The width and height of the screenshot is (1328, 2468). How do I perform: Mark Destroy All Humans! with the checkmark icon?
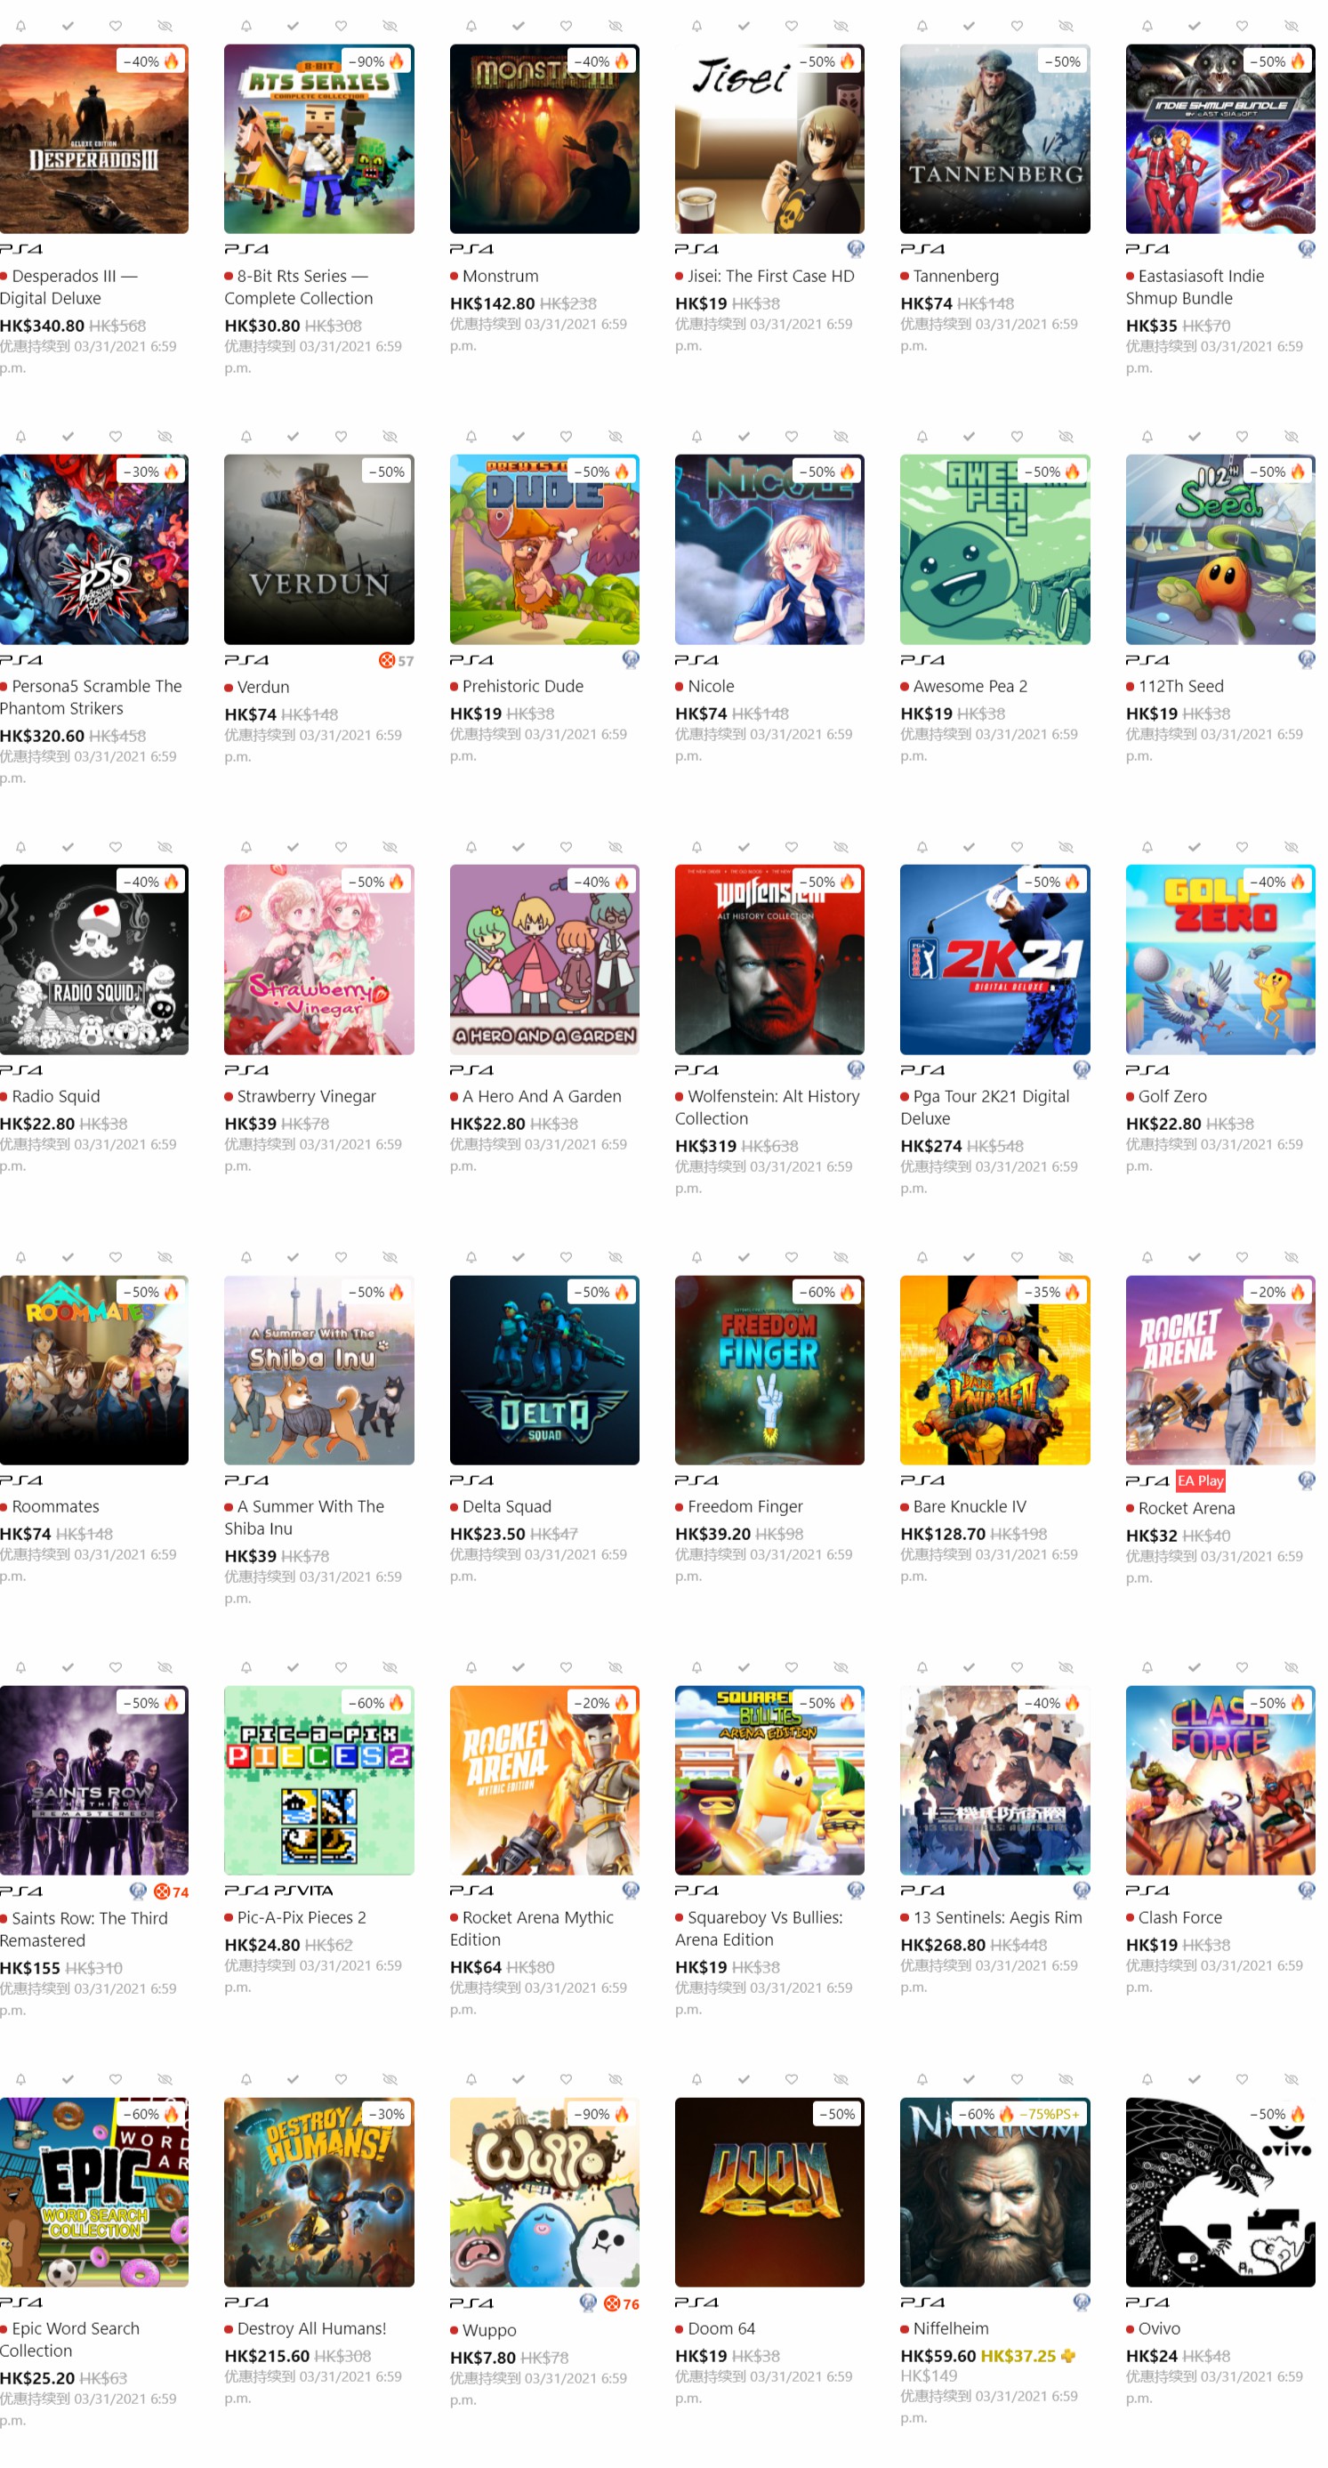click(294, 2079)
